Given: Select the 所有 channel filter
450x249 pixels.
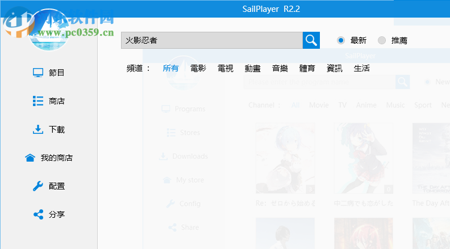Looking at the screenshot, I should pyautogui.click(x=171, y=68).
